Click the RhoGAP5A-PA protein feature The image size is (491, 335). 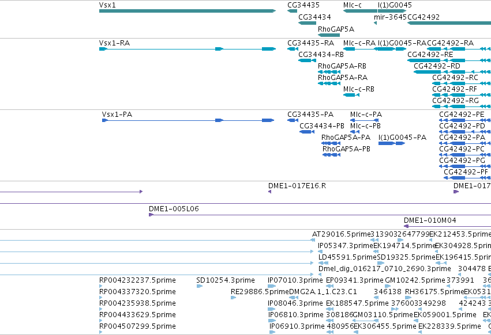331,143
